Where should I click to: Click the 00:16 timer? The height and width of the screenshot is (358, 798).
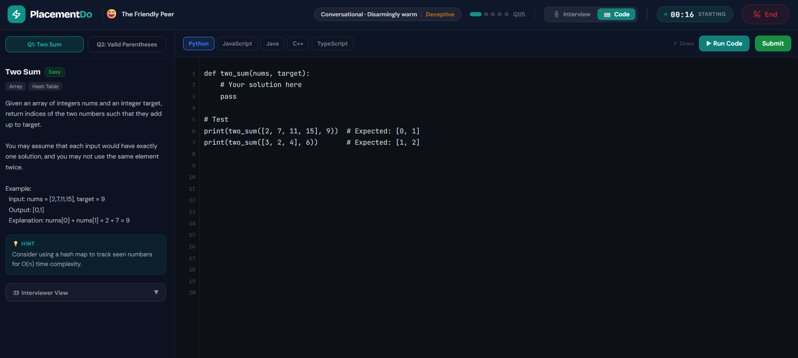point(682,15)
